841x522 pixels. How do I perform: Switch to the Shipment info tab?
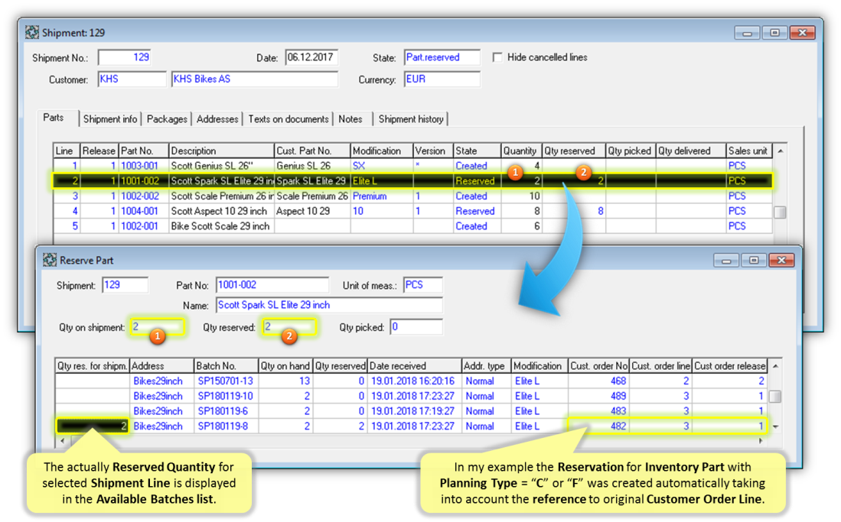click(x=110, y=119)
